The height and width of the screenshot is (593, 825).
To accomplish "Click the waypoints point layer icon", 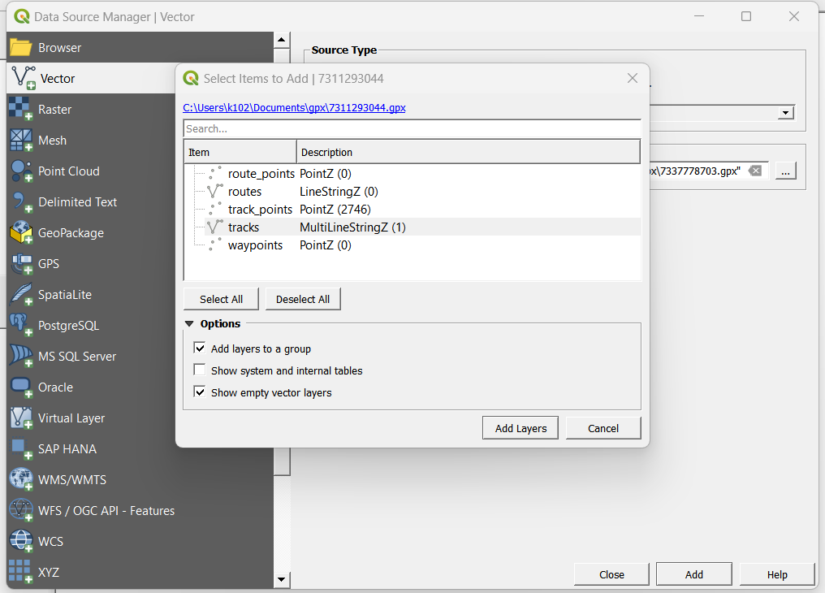I will point(214,245).
